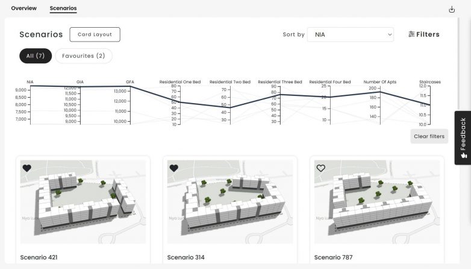Favourite Scenario 787 with the heart icon
Image resolution: width=471 pixels, height=269 pixels.
click(x=321, y=168)
